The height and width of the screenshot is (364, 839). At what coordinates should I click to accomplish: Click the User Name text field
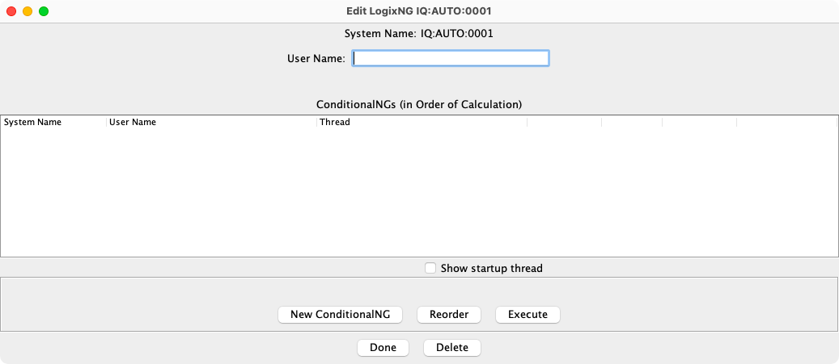451,58
